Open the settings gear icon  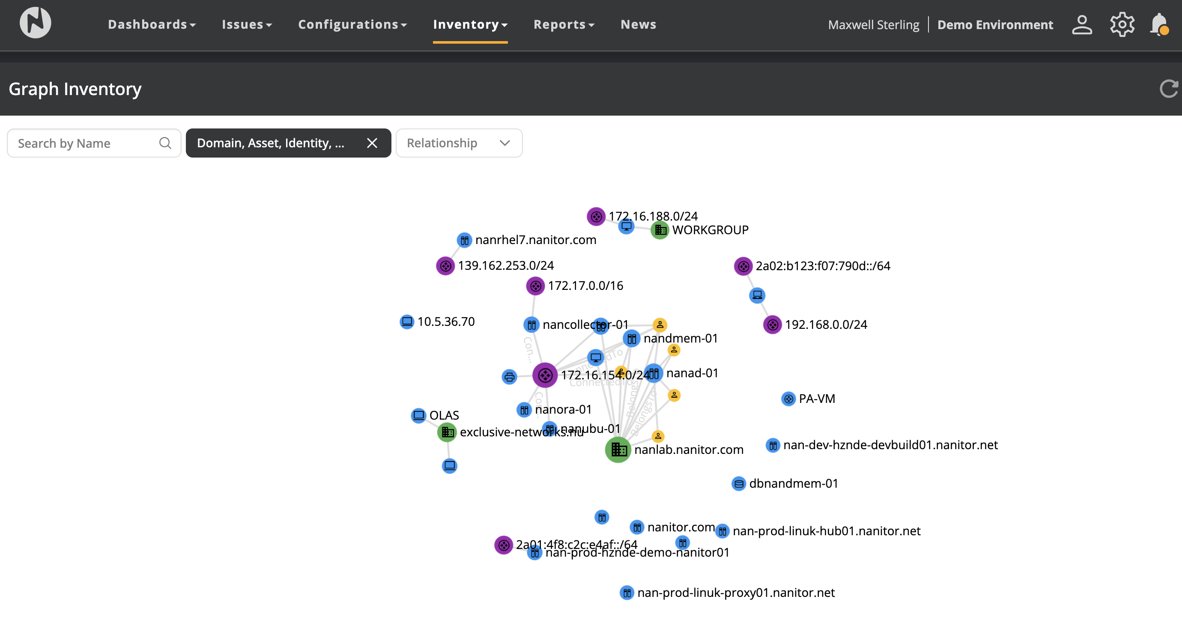tap(1122, 24)
